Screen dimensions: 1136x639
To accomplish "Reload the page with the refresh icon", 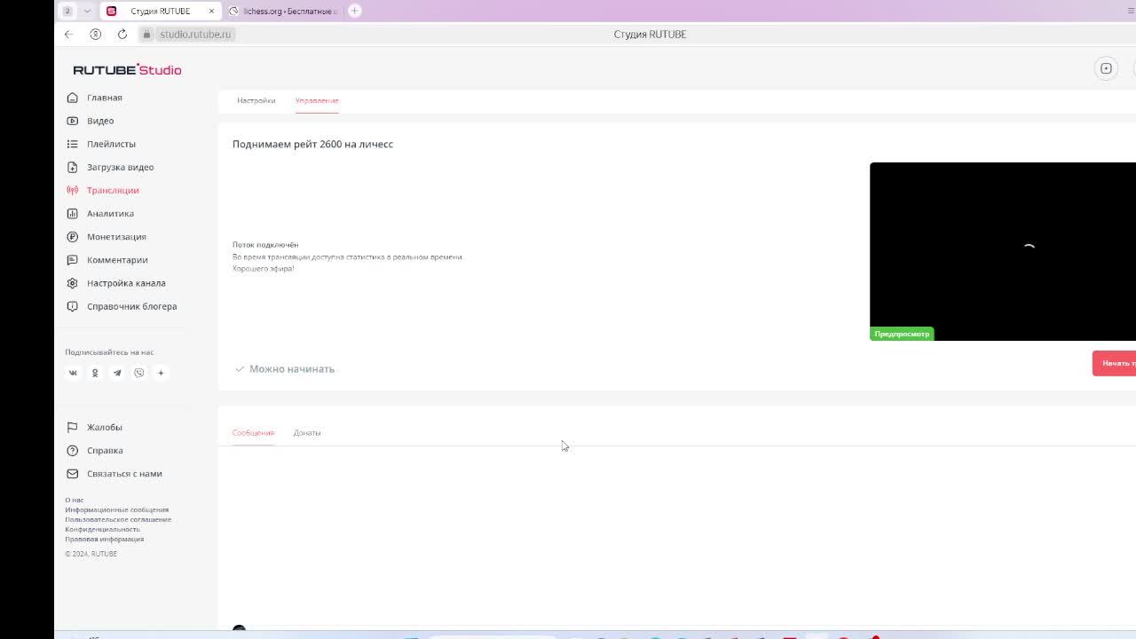I will tap(122, 34).
